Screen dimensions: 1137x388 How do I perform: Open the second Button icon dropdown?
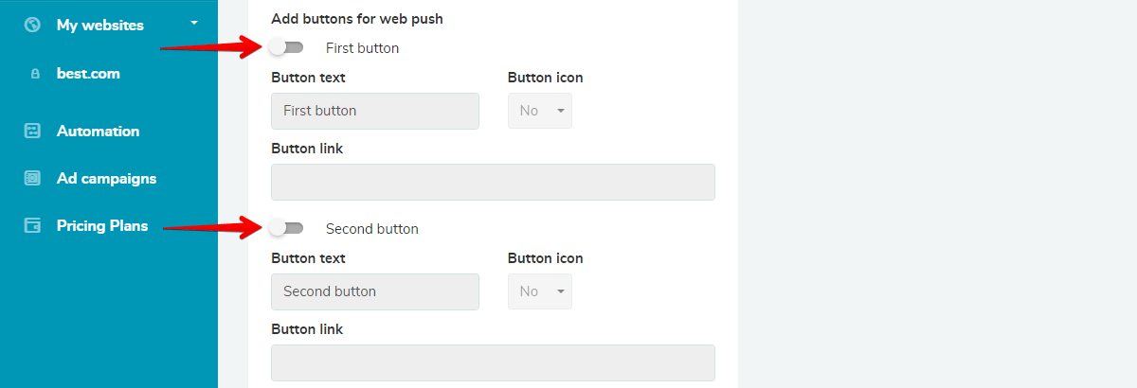pyautogui.click(x=540, y=291)
